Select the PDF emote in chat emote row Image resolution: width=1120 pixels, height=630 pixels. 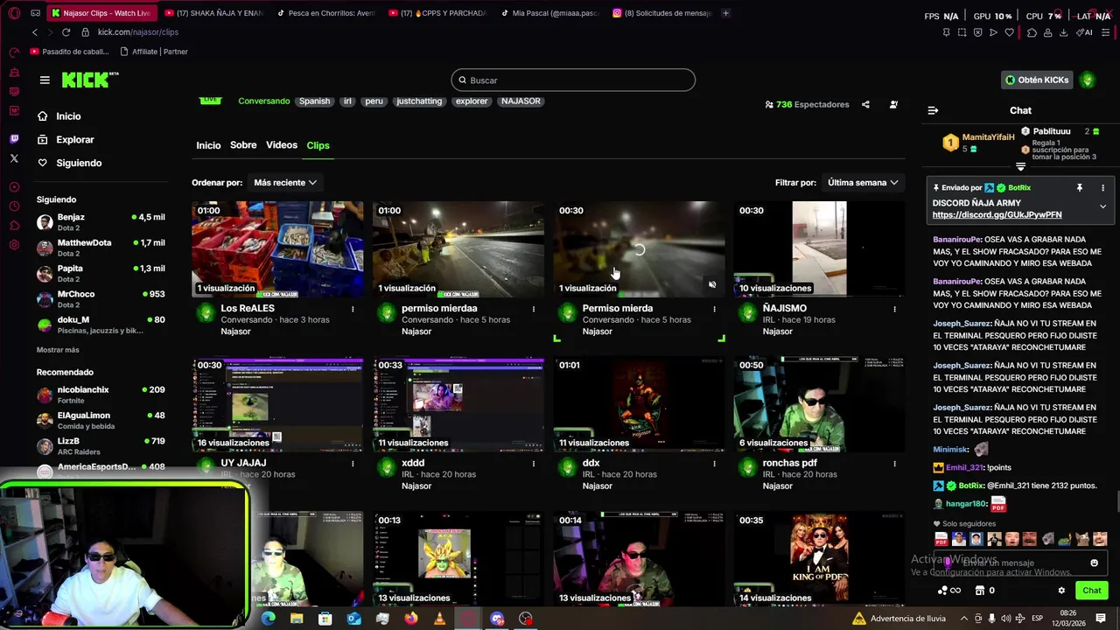point(941,539)
